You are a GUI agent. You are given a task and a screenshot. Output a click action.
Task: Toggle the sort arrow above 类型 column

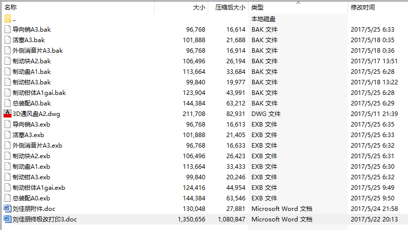pyautogui.click(x=299, y=3)
